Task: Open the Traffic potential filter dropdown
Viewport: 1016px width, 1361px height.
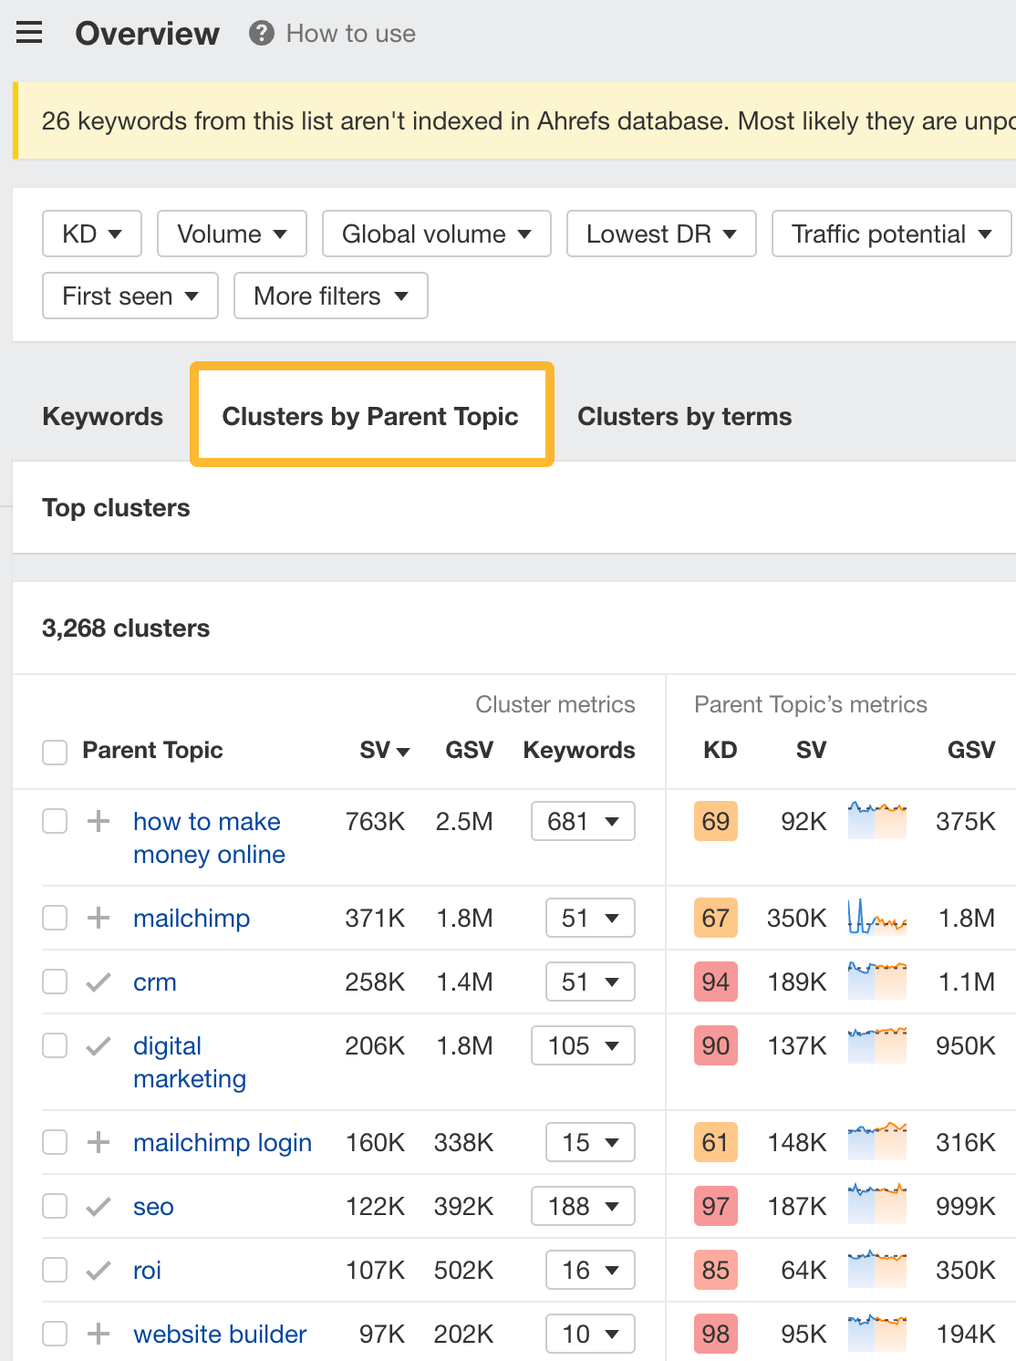Action: click(x=890, y=234)
